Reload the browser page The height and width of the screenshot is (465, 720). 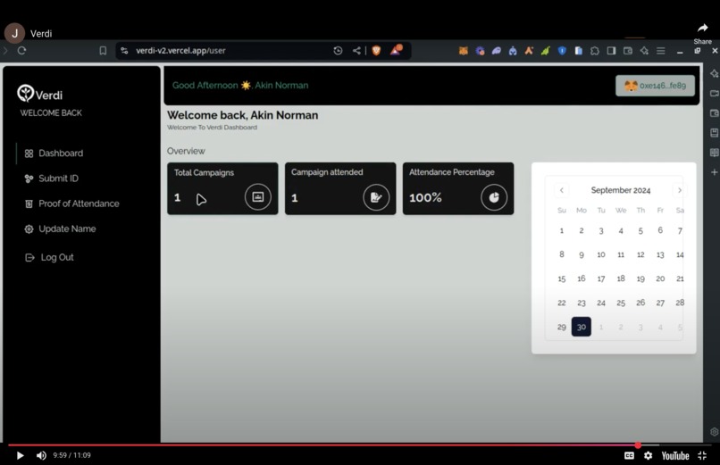pos(21,51)
